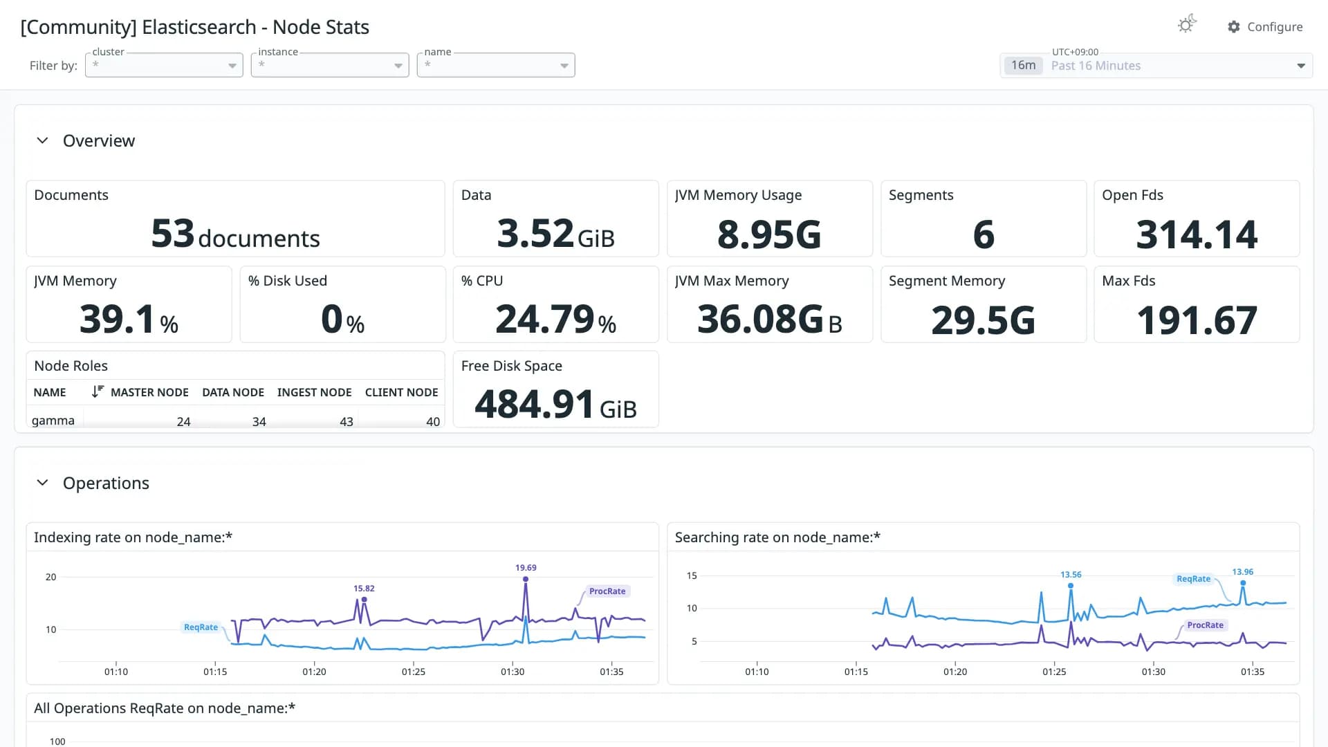Collapse the Overview section
The width and height of the screenshot is (1328, 747).
click(42, 140)
